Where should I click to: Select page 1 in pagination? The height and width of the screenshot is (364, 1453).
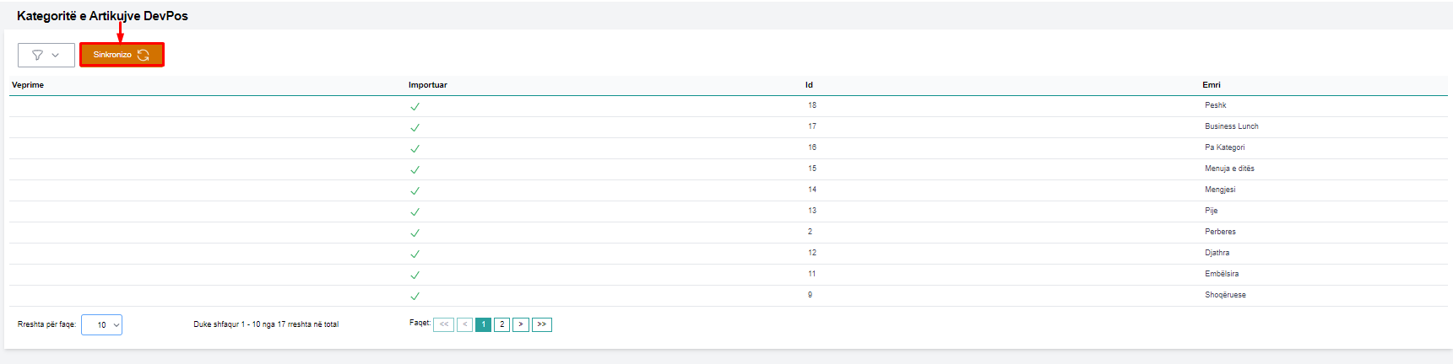click(x=483, y=324)
